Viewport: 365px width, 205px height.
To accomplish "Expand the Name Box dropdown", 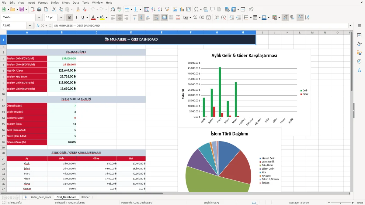I will 30,26.
